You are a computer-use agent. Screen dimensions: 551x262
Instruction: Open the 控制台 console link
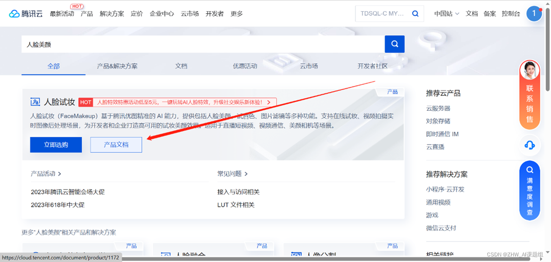(x=511, y=14)
